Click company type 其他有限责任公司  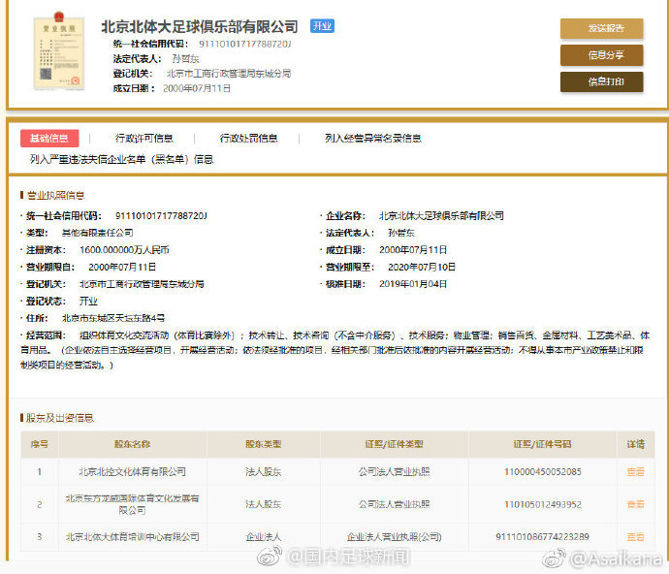pos(98,233)
